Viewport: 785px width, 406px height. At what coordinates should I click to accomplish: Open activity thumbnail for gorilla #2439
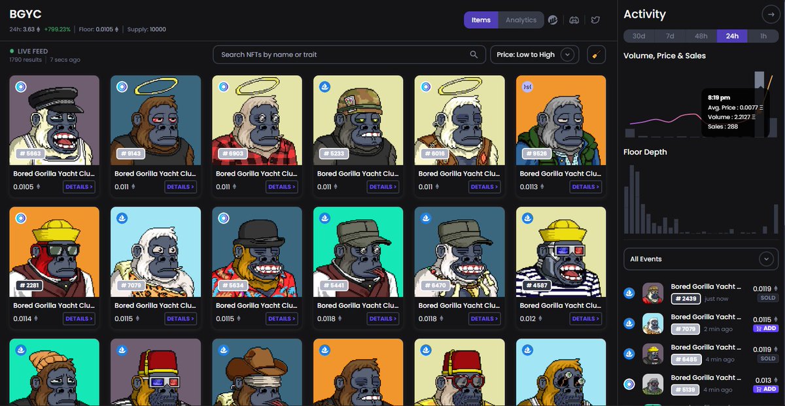tap(653, 294)
